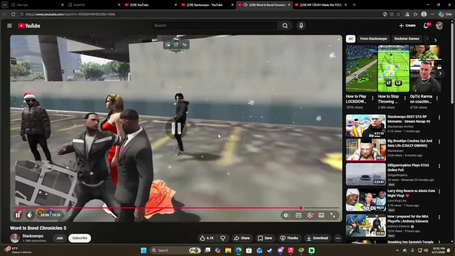Subscribe to Stackswopo channel
The height and width of the screenshot is (256, 455).
pyautogui.click(x=80, y=238)
